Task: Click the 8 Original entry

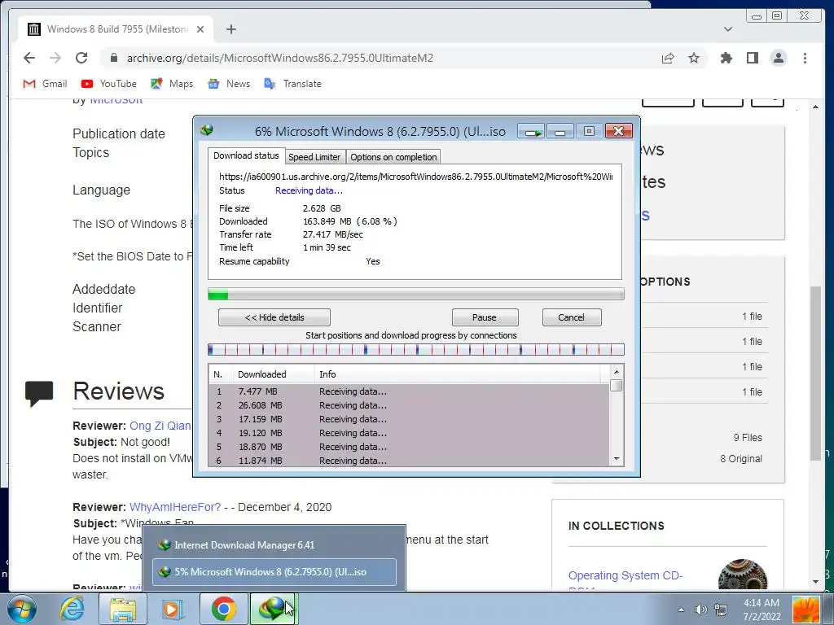Action: tap(741, 459)
